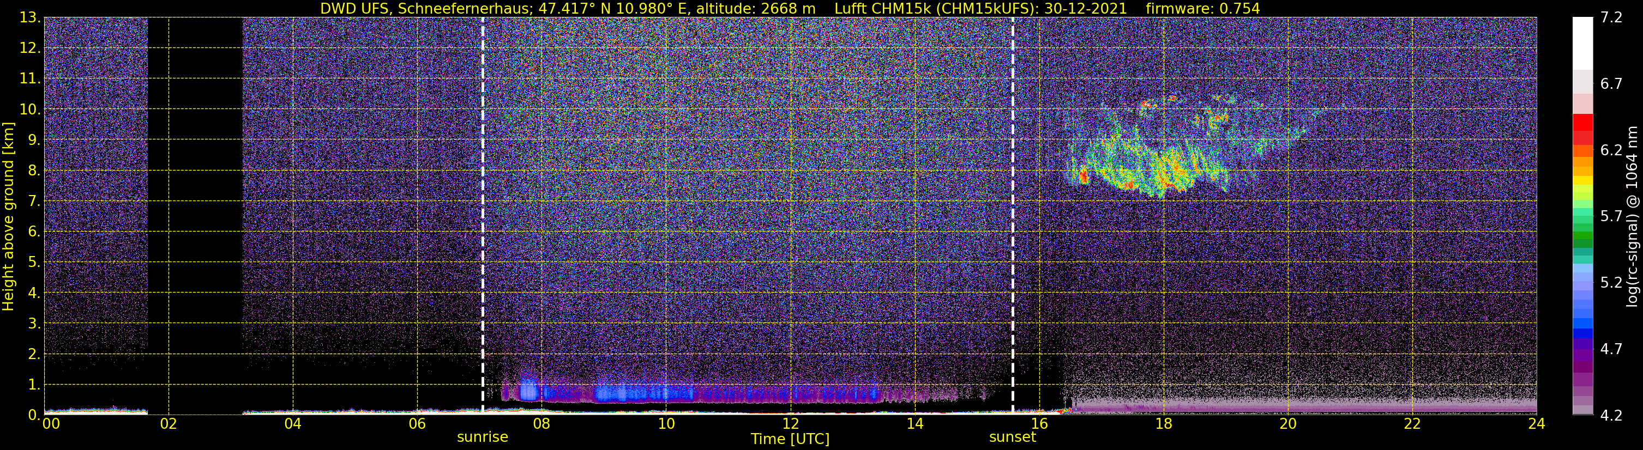Click time axis tick '18'
The height and width of the screenshot is (450, 1643).
[1163, 424]
